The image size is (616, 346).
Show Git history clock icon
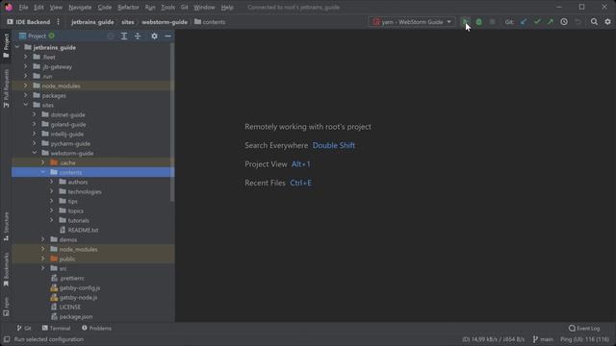point(564,22)
